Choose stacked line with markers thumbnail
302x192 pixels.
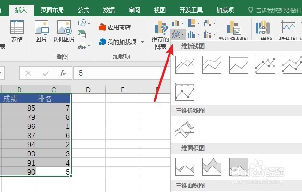(x=292, y=65)
